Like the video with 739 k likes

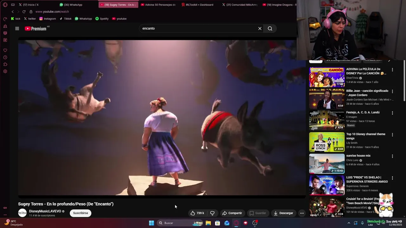[x=197, y=213]
